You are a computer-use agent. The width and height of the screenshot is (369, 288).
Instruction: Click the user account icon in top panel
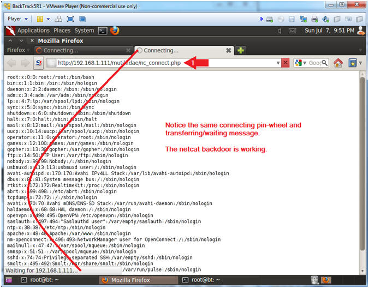pyautogui.click(x=361, y=31)
